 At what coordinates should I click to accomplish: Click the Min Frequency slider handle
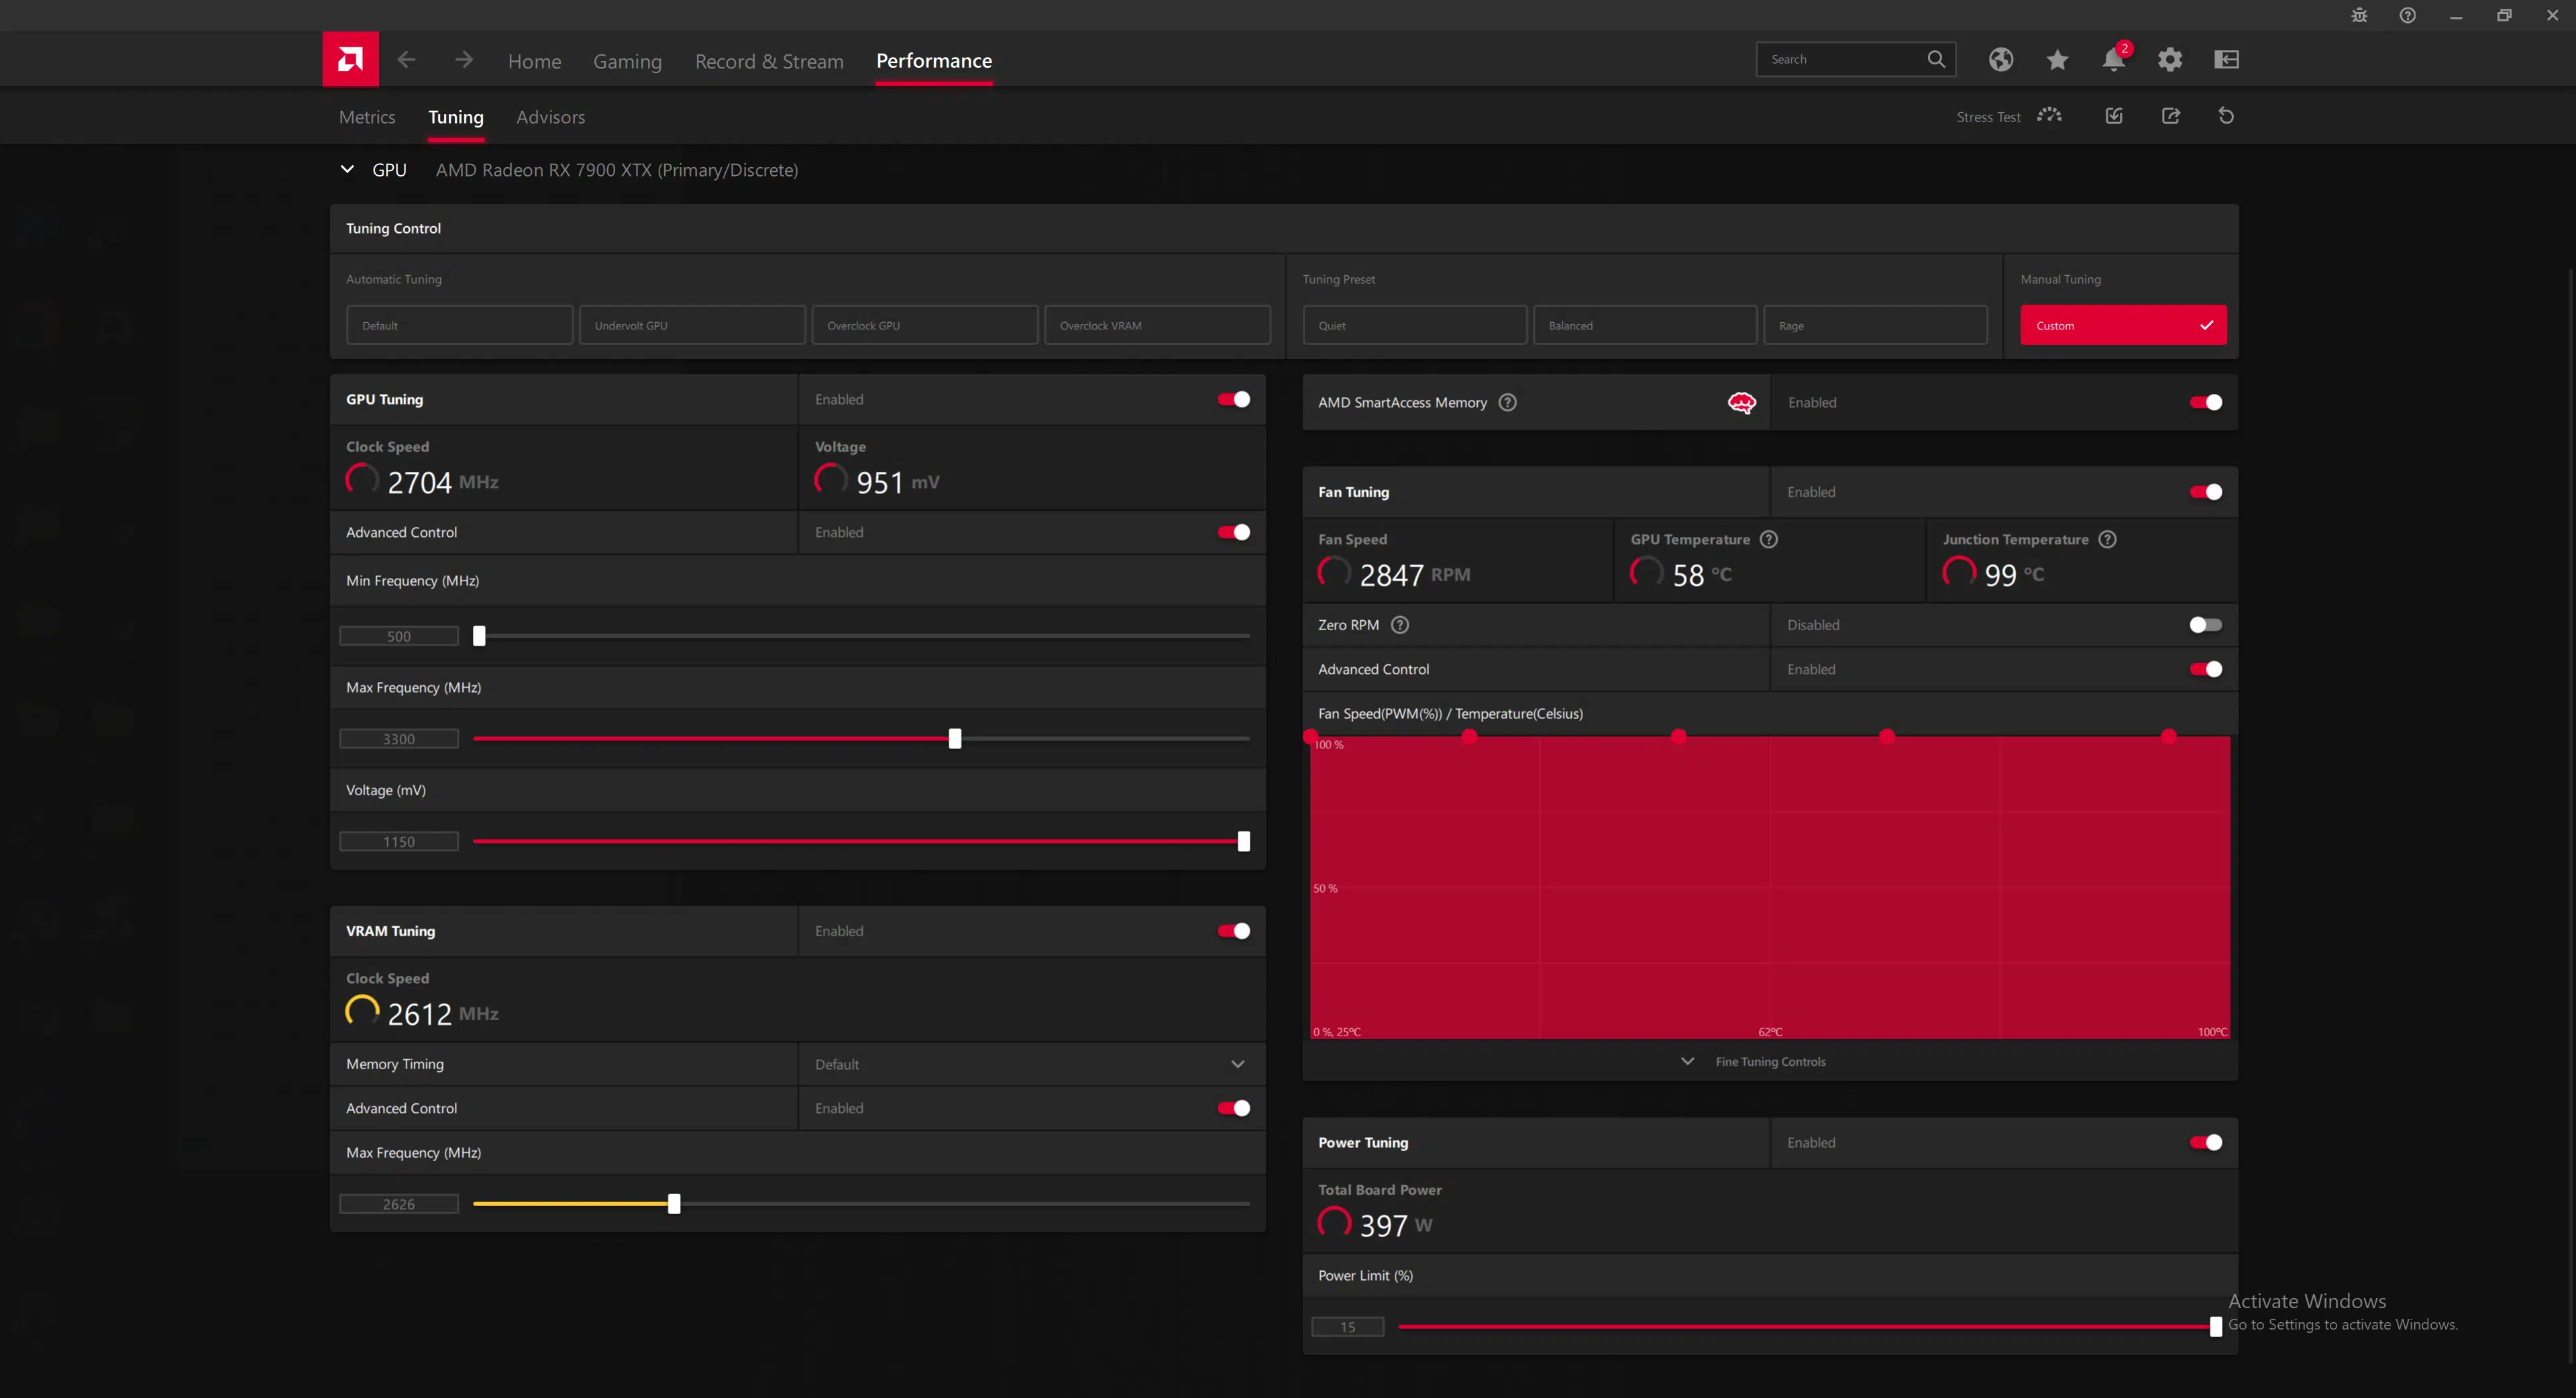pyautogui.click(x=479, y=636)
